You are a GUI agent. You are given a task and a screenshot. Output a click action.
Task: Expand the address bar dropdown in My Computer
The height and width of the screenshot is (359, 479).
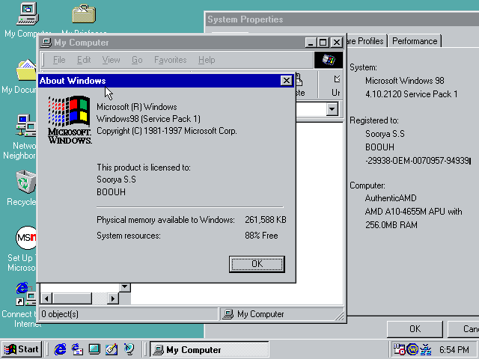click(x=332, y=109)
